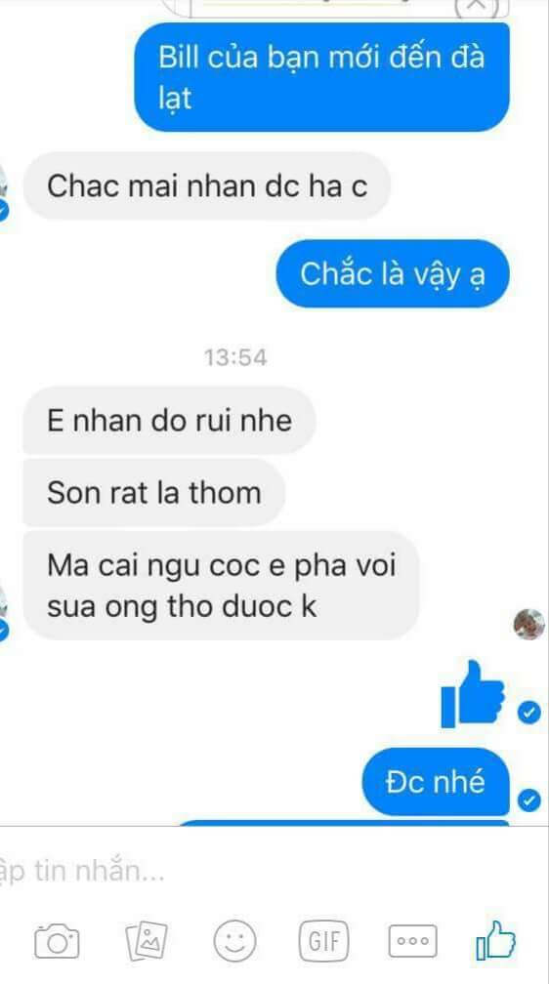The width and height of the screenshot is (549, 984).
Task: Tap the "Ma cai ngu coc" message bubble
Action: tap(221, 586)
